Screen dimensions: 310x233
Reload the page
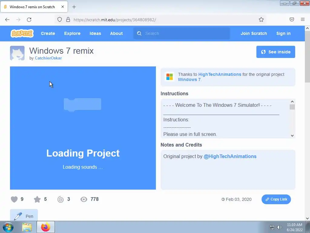point(29,20)
